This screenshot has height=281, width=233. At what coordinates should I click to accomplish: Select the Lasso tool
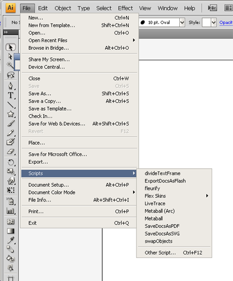point(10,75)
